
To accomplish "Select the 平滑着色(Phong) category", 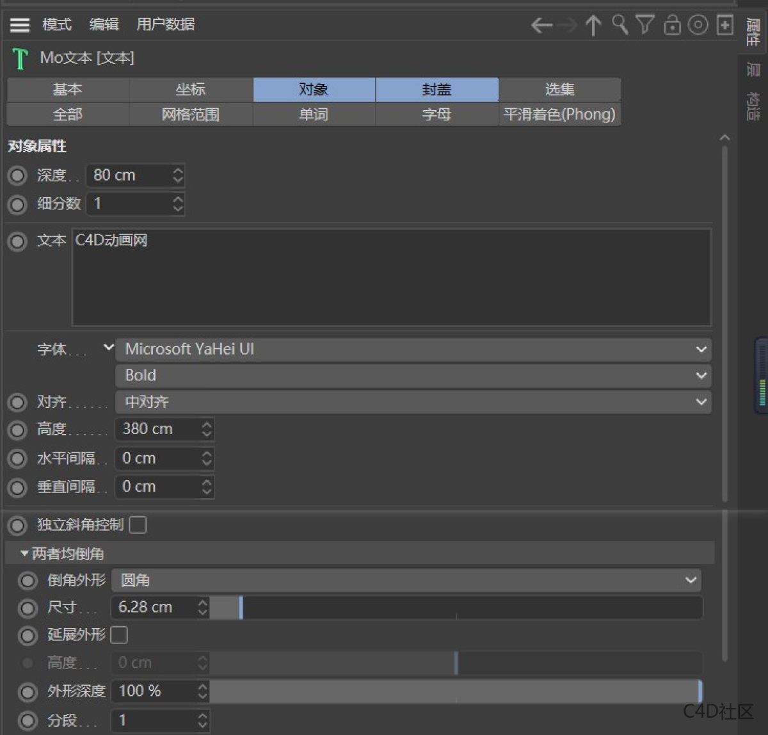I will (559, 115).
